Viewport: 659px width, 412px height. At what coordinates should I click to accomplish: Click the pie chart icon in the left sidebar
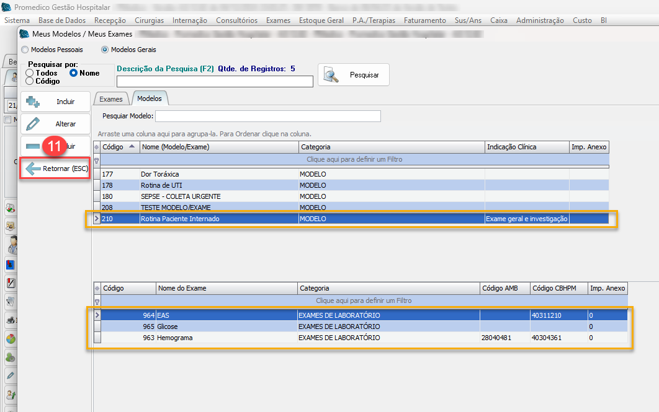[x=11, y=339]
